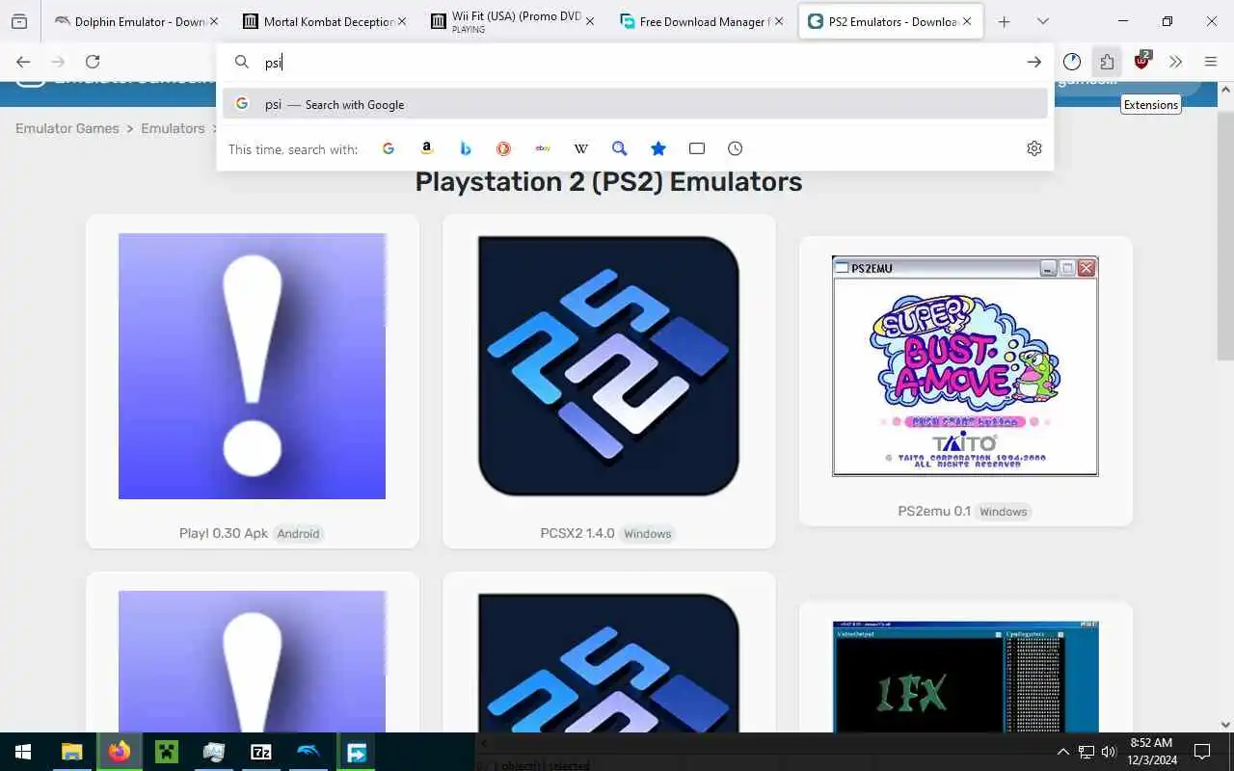
Task: Click the scrollbar down arrow
Action: click(1225, 724)
